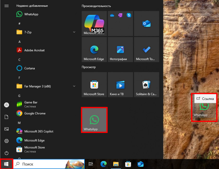
Task: Open the WhatsApp tile in Start menu
Action: point(94,120)
